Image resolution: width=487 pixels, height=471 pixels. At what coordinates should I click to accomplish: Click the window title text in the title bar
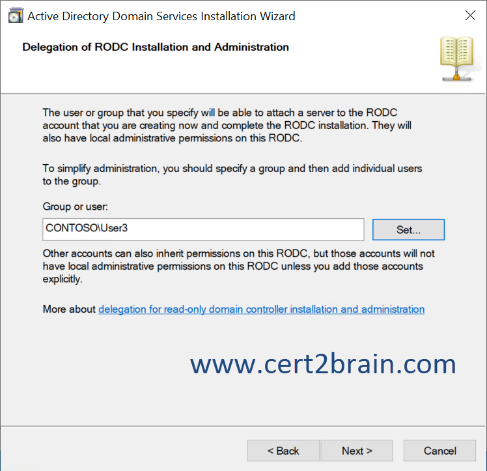pos(161,16)
